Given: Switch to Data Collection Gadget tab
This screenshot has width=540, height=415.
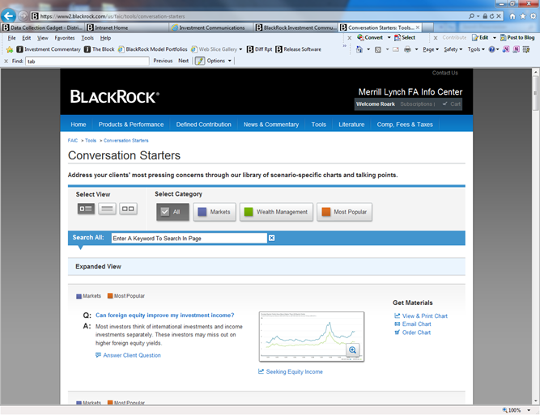Looking at the screenshot, I should click(x=43, y=28).
